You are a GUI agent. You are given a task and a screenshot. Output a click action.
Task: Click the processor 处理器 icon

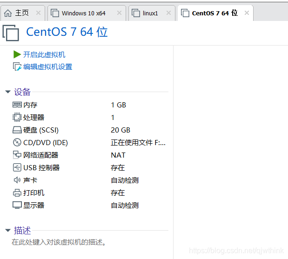click(17, 117)
